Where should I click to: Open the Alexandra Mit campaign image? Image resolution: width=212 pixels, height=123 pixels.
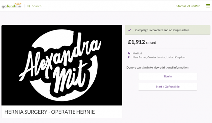[x=62, y=65]
